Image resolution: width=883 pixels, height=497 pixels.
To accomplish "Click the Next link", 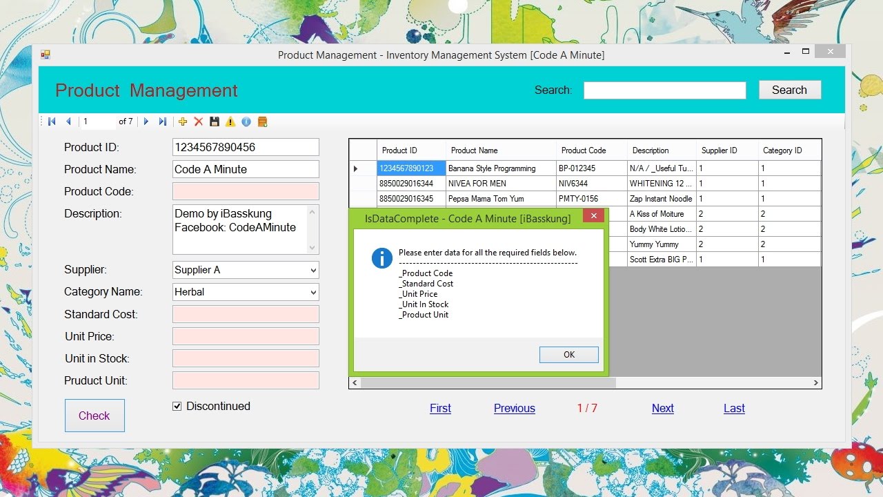I will [663, 408].
